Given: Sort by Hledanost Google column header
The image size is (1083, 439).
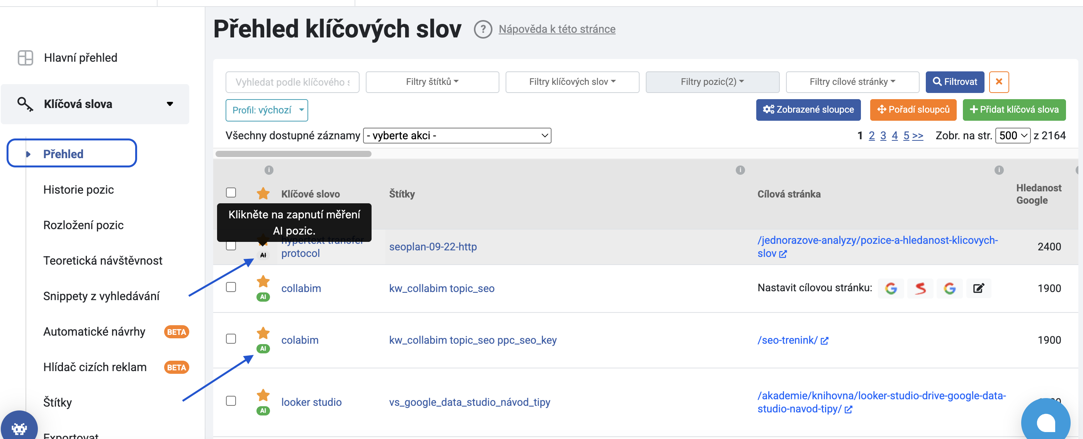Looking at the screenshot, I should (x=1039, y=194).
